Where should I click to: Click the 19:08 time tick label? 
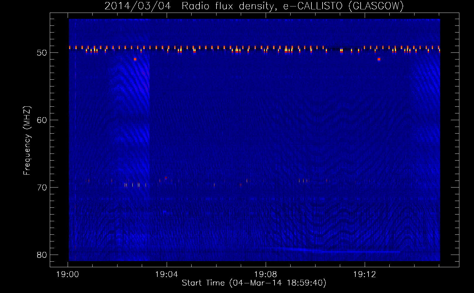(x=266, y=275)
